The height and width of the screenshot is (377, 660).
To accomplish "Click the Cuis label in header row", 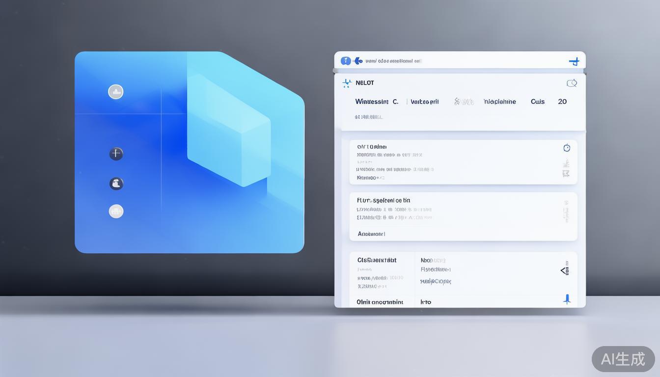I will pyautogui.click(x=537, y=102).
